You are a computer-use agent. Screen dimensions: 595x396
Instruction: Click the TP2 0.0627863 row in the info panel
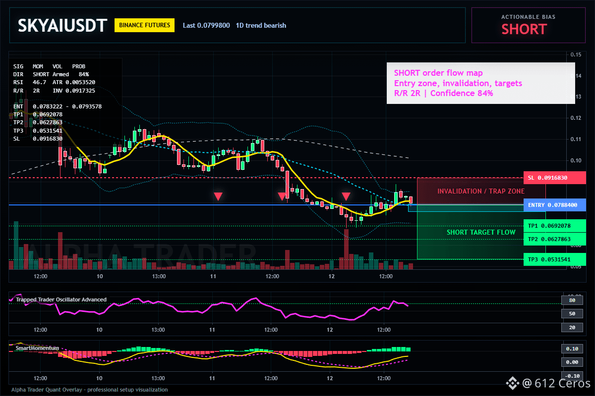(38, 122)
